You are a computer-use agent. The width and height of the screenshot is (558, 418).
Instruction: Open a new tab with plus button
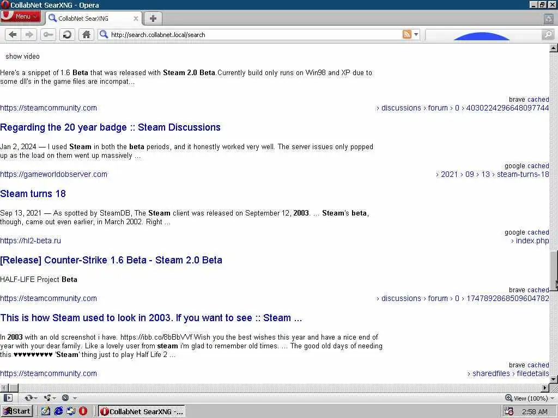(x=153, y=19)
